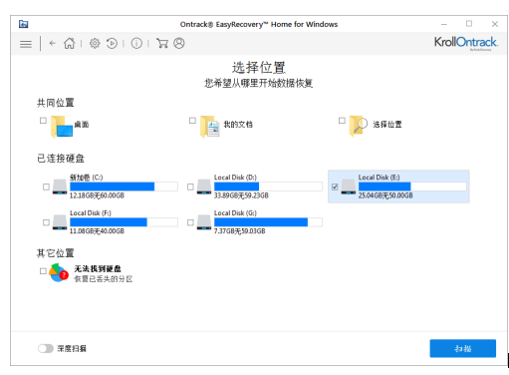Click the 25.04GB无50.00GB size text
Screen dimensions: 509x375
tap(385, 195)
